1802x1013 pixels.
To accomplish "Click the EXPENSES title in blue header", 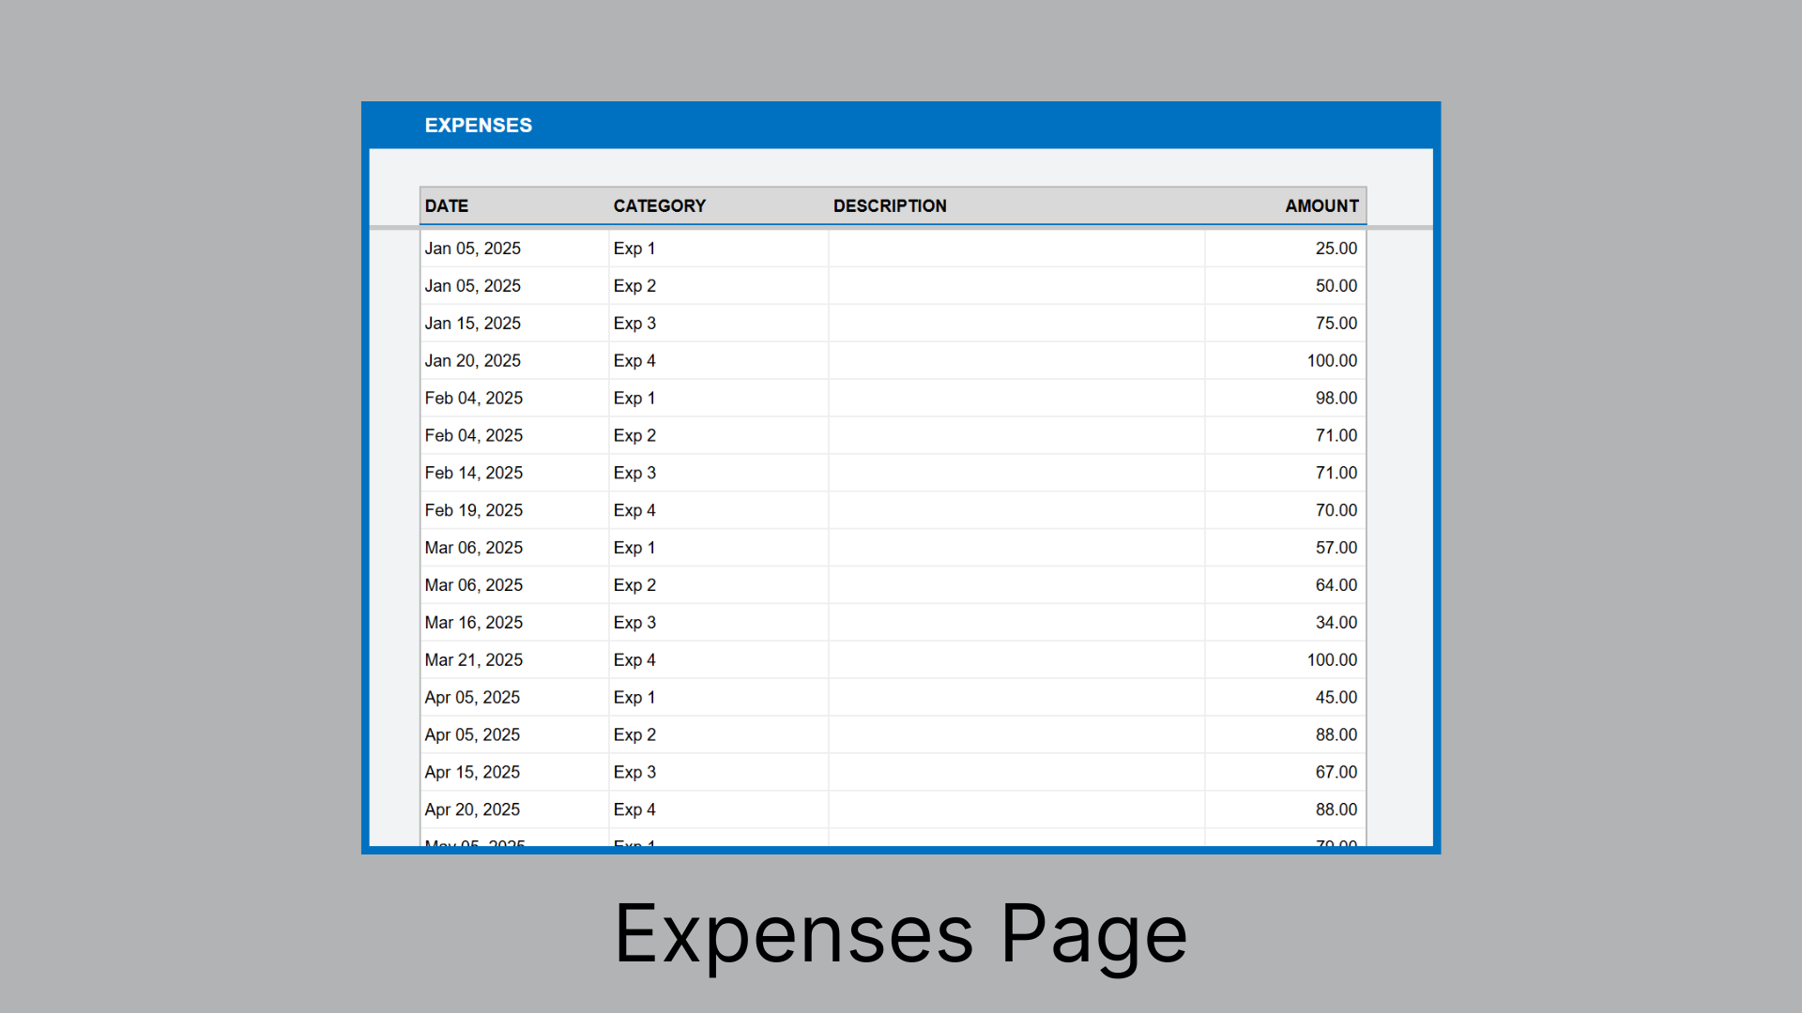I will (478, 126).
